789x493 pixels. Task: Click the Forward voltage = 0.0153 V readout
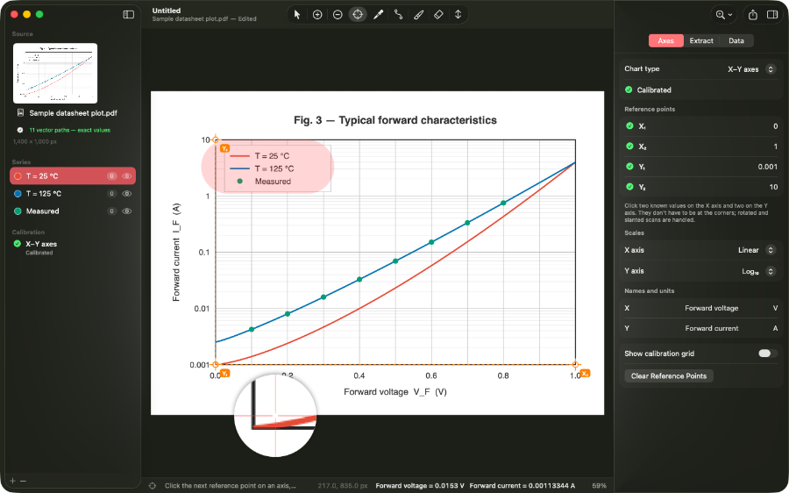pyautogui.click(x=420, y=485)
